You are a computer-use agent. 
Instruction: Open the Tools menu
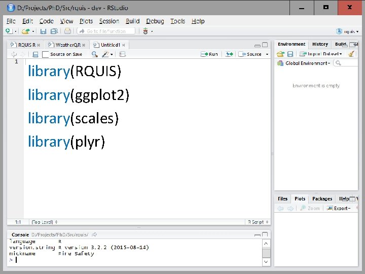pos(177,21)
